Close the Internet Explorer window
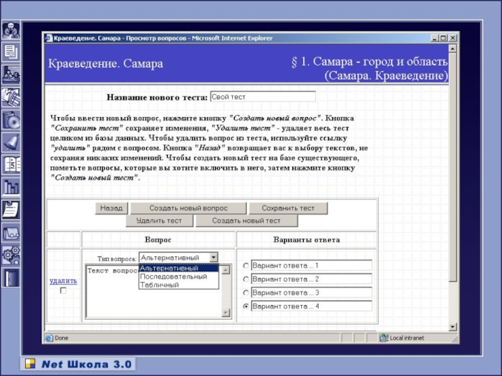Screen dimensions: 502x376 (452, 38)
